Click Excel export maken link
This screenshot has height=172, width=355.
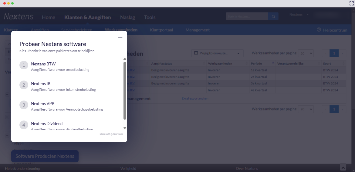coord(195,98)
